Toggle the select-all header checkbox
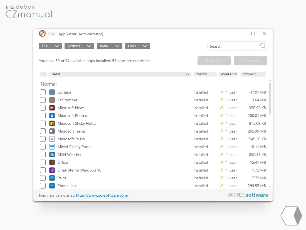306x230 pixels. pyautogui.click(x=43, y=74)
